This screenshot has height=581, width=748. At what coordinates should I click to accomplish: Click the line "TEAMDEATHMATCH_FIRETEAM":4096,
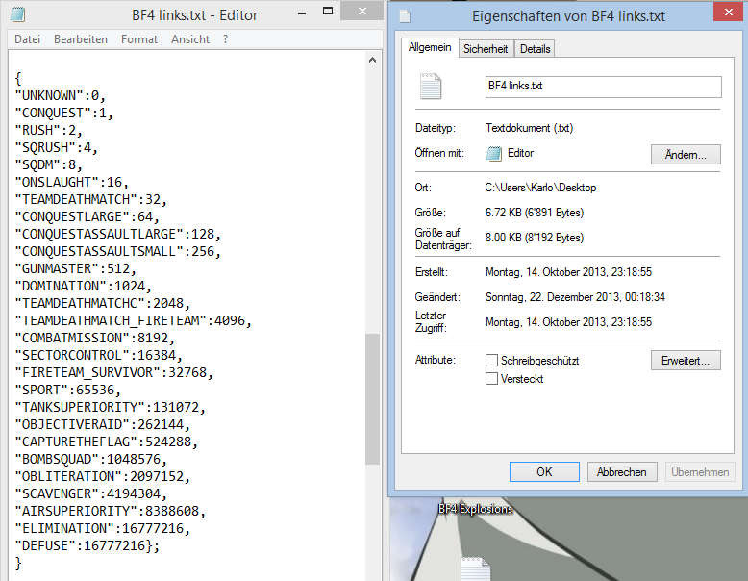pos(133,321)
